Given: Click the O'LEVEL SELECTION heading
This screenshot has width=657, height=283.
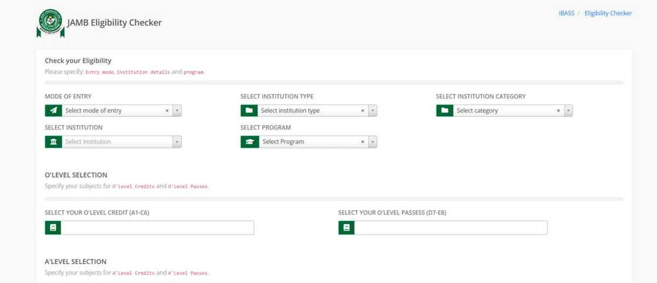Looking at the screenshot, I should [76, 175].
